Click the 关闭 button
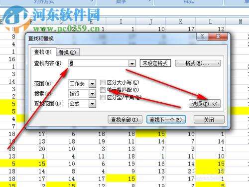Viewport: 249px width, 187px height. (209, 120)
